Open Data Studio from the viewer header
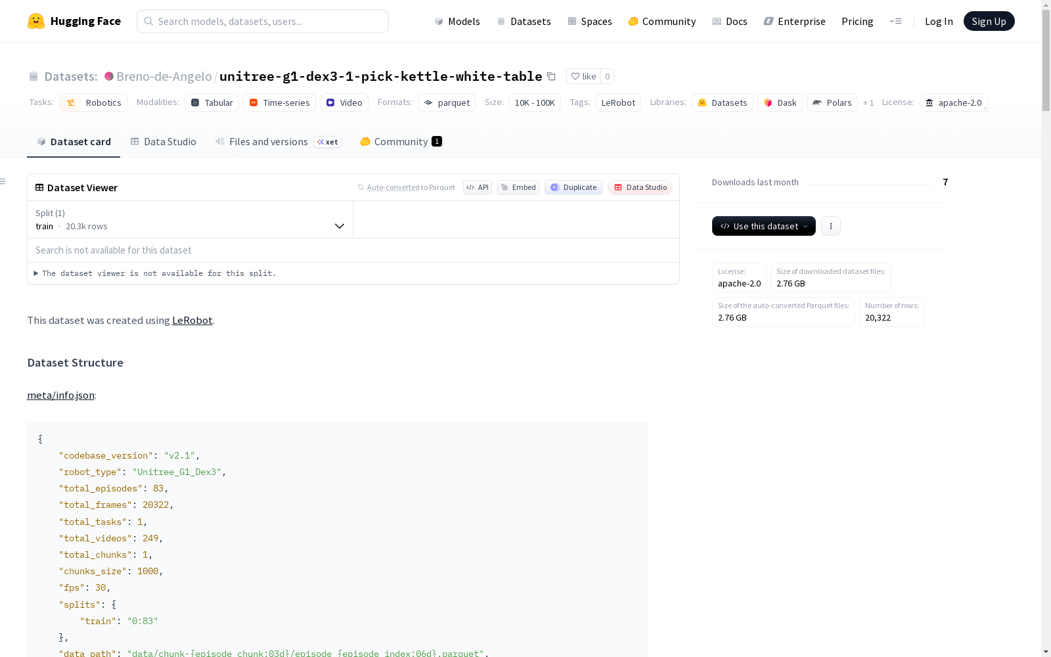The height and width of the screenshot is (657, 1051). point(640,187)
